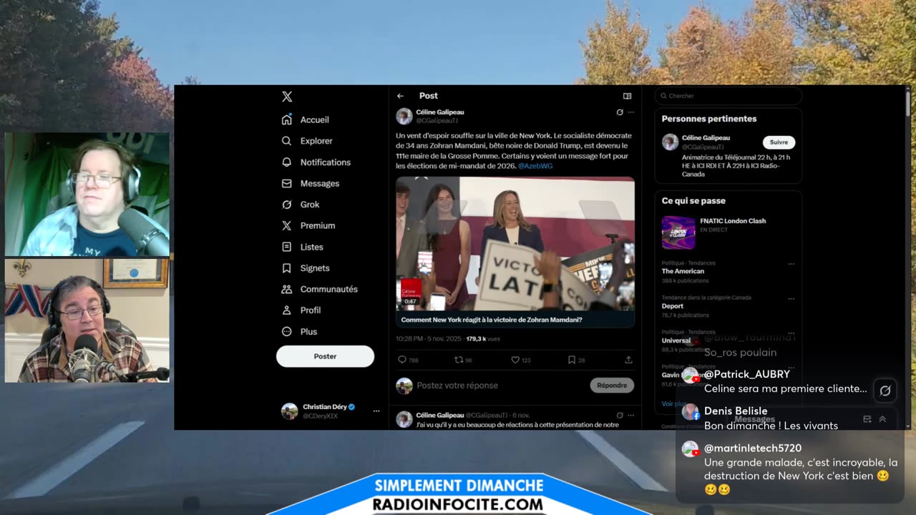Open The American trend
916x515 pixels.
tap(683, 271)
